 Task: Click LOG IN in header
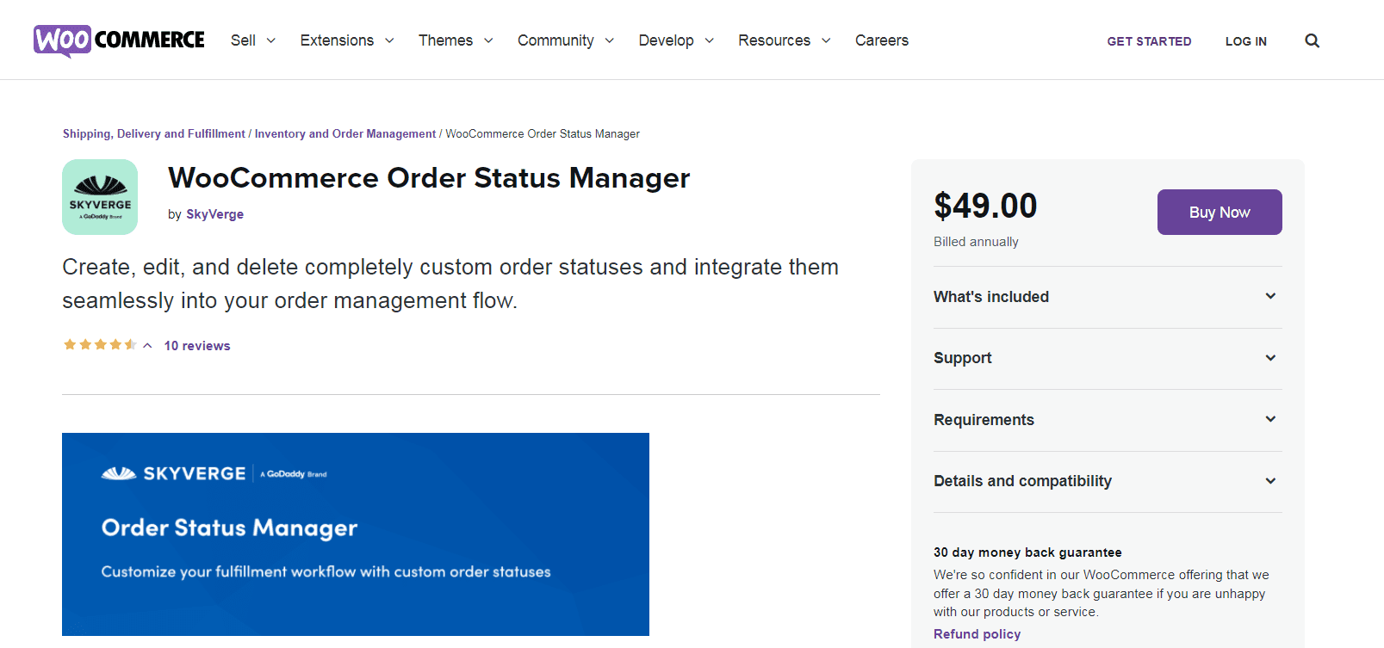pyautogui.click(x=1246, y=41)
